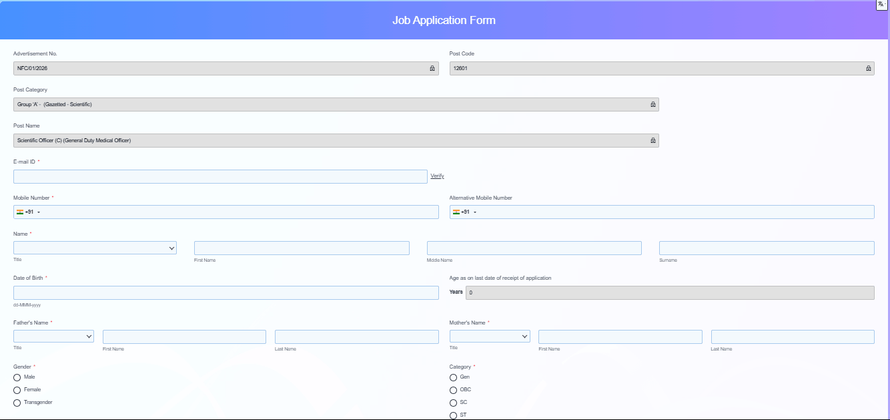Click India flag in Alternative Mobile Number field

tap(456, 212)
